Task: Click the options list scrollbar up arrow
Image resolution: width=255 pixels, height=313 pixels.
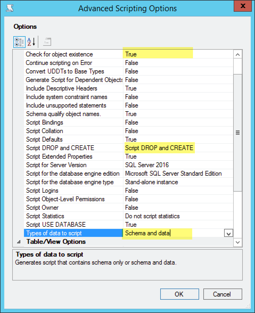Action: (x=238, y=54)
